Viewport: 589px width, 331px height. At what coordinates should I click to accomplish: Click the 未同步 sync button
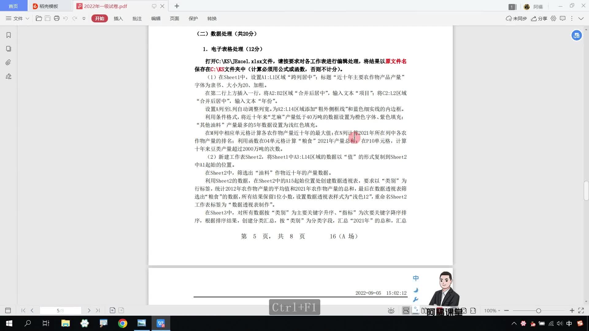coord(516,18)
